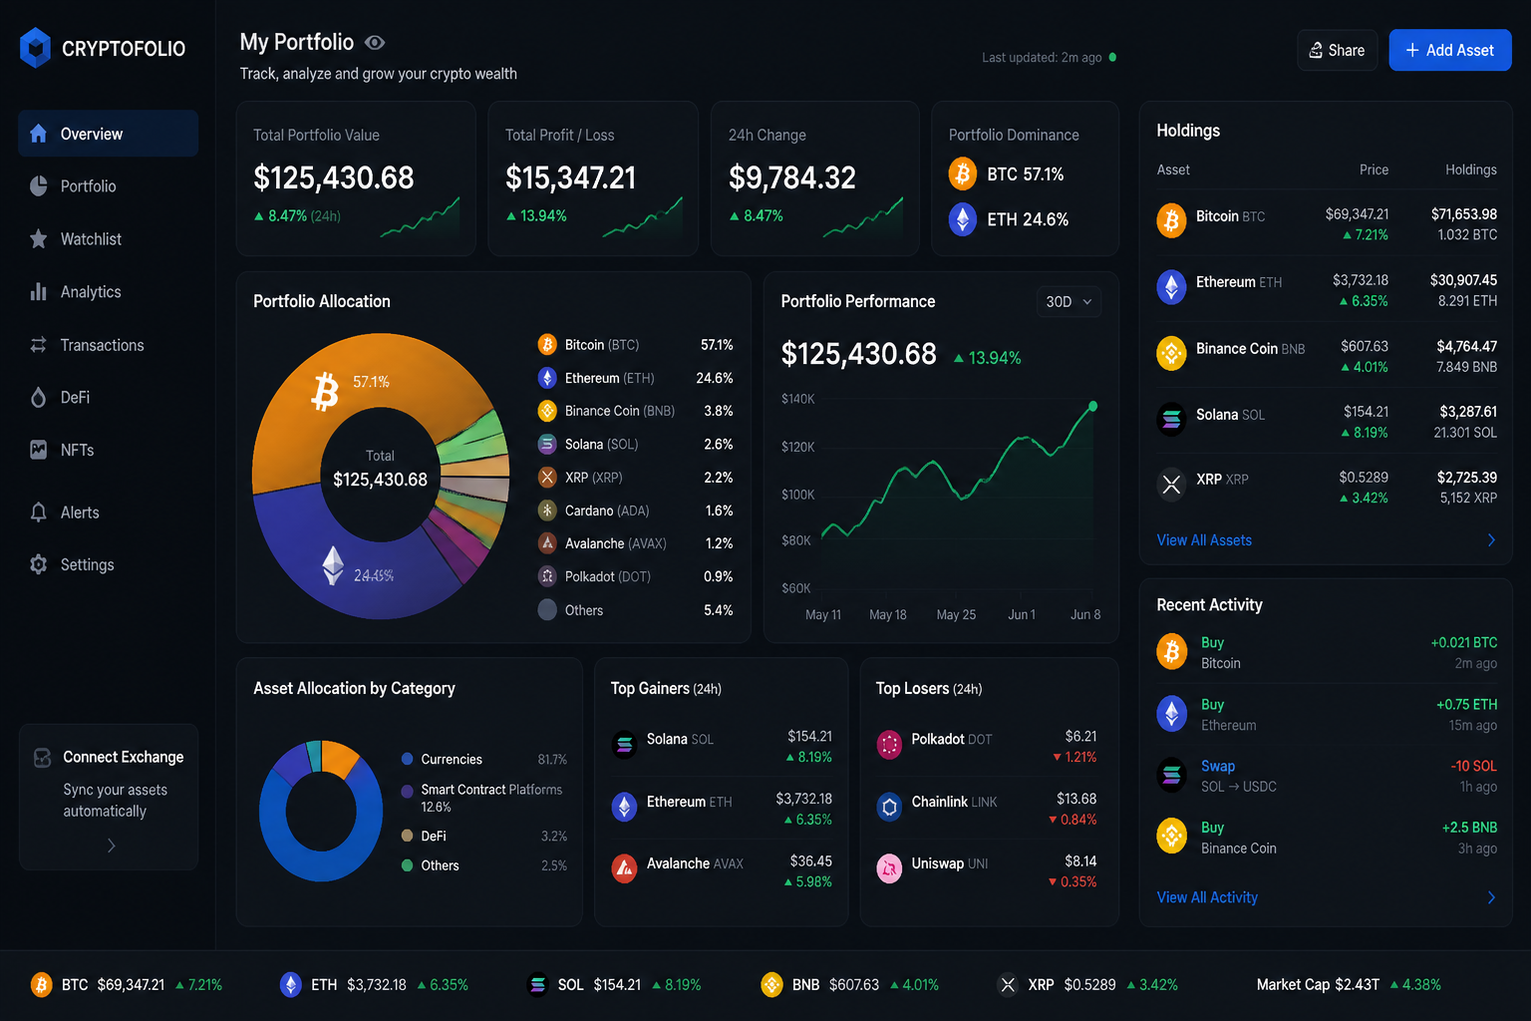Click the Total Portfolio Value card
The height and width of the screenshot is (1021, 1531).
tap(356, 178)
